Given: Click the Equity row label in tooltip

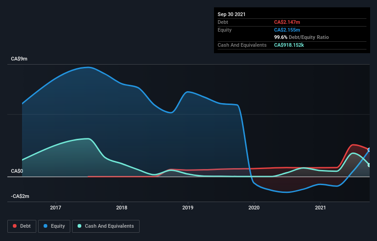Looking at the screenshot, I should (x=225, y=30).
